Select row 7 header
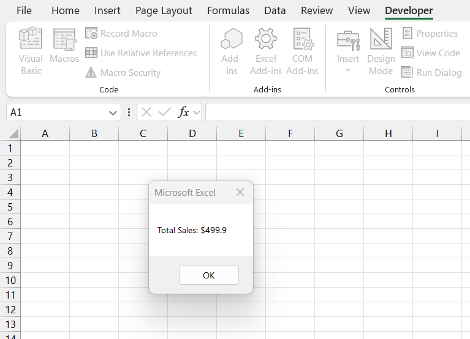This screenshot has width=470, height=339. pyautogui.click(x=10, y=236)
